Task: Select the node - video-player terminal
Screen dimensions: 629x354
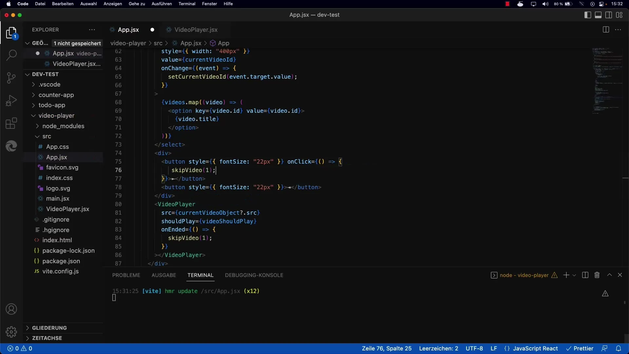Action: (x=524, y=275)
